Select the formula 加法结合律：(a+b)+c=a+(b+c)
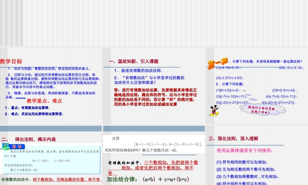 point(148,179)
